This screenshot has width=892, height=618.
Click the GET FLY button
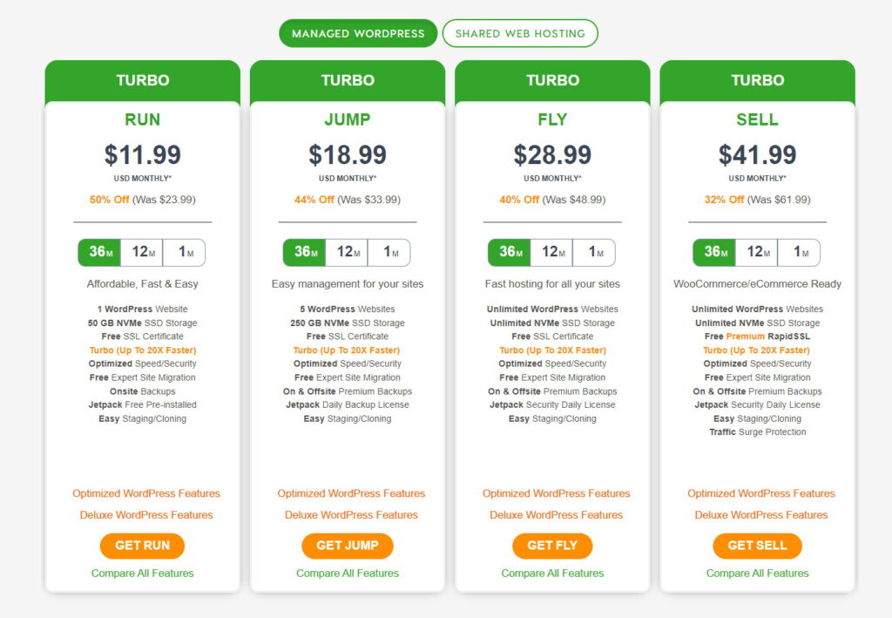tap(552, 546)
